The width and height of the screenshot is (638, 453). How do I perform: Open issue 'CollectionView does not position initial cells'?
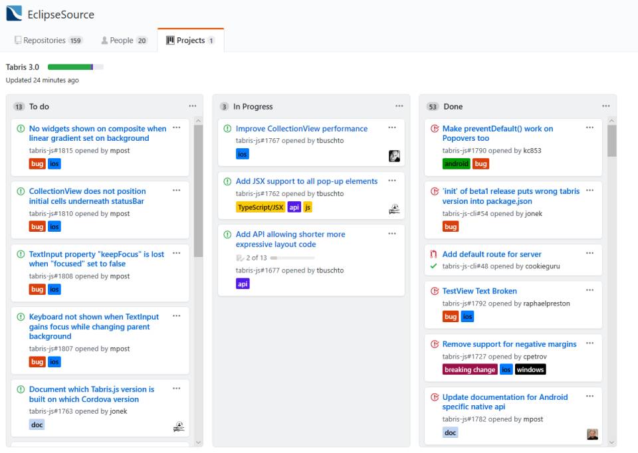coord(87,196)
